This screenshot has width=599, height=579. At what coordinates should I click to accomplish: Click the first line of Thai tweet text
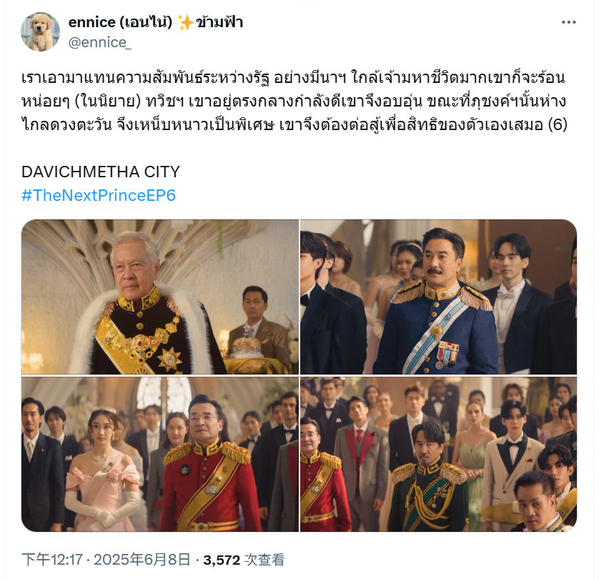(x=293, y=78)
